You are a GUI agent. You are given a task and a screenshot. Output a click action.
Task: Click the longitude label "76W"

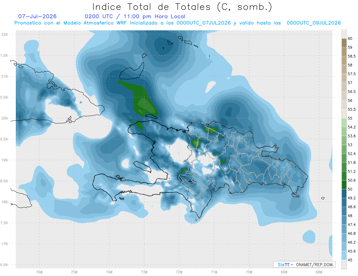coord(39,272)
